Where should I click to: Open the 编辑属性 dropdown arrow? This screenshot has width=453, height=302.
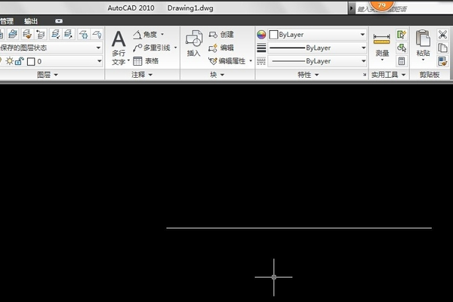[x=251, y=60]
